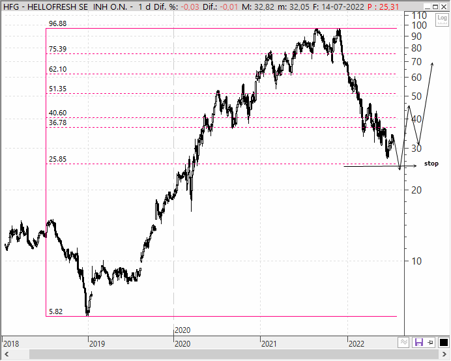Click the pin icon beside save
This screenshot has width=451, height=361.
coord(431,342)
